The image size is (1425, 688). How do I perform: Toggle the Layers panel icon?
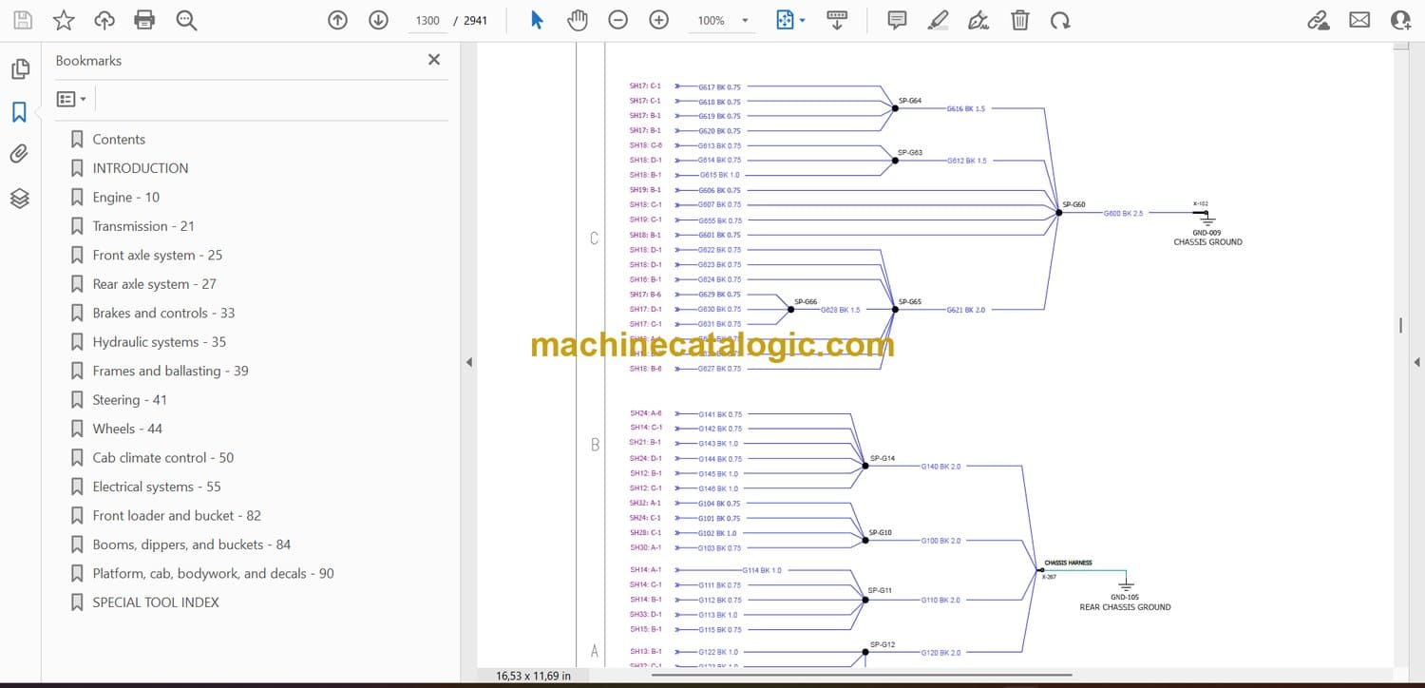19,198
